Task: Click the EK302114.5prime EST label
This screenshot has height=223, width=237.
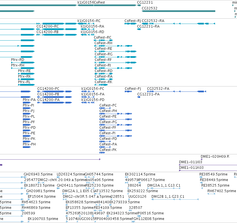Action: click(x=140, y=174)
